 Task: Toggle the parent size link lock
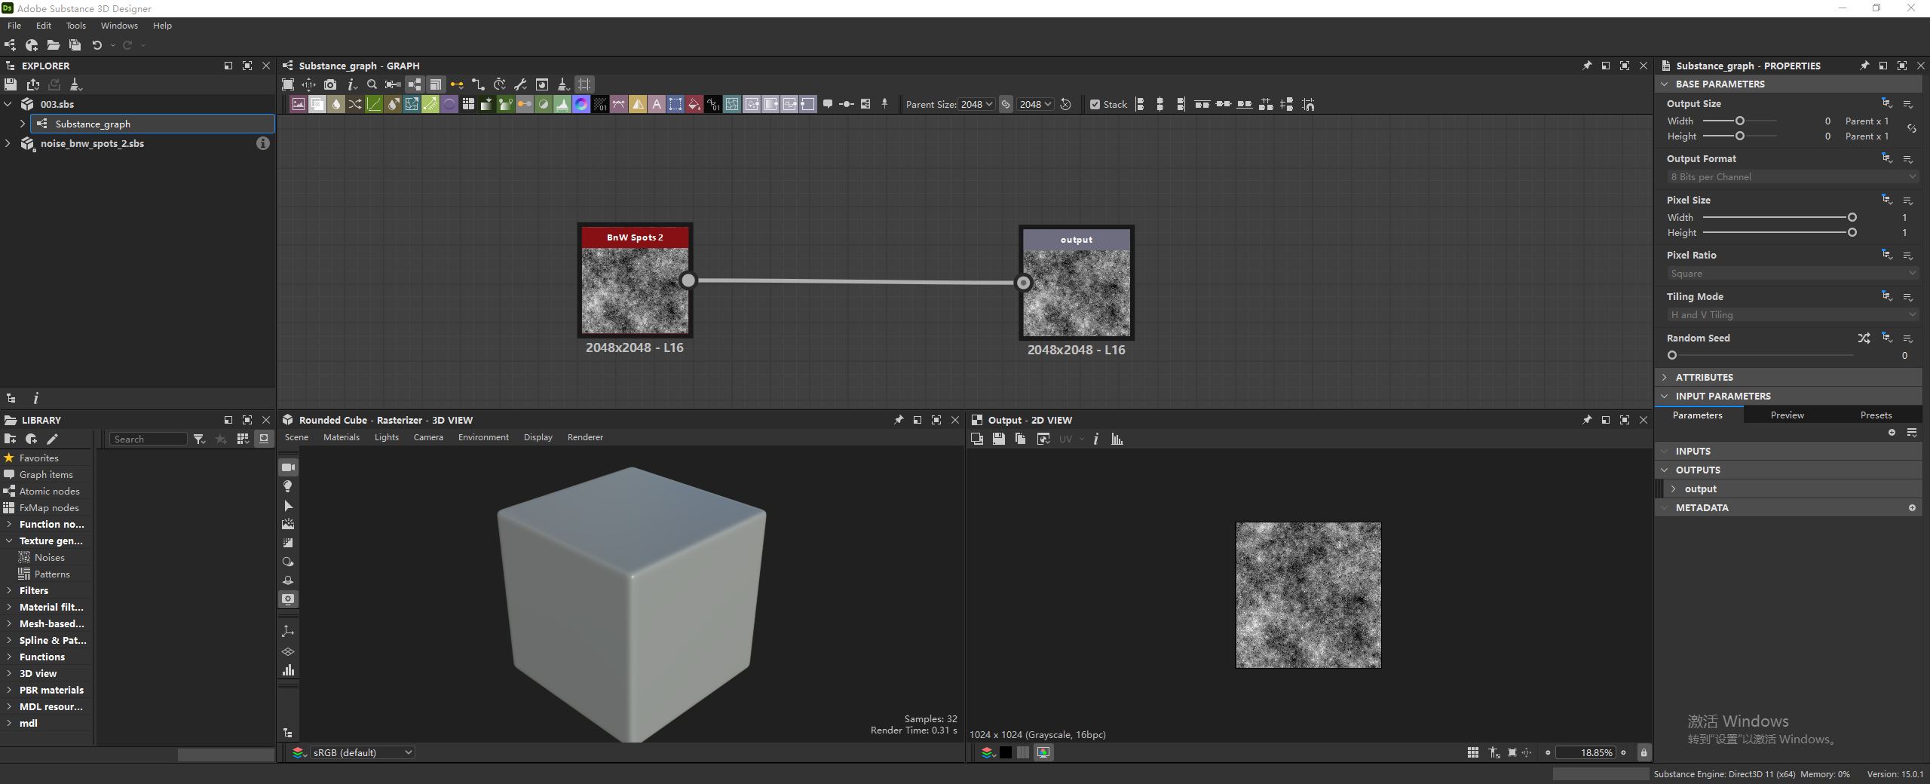pyautogui.click(x=1006, y=105)
